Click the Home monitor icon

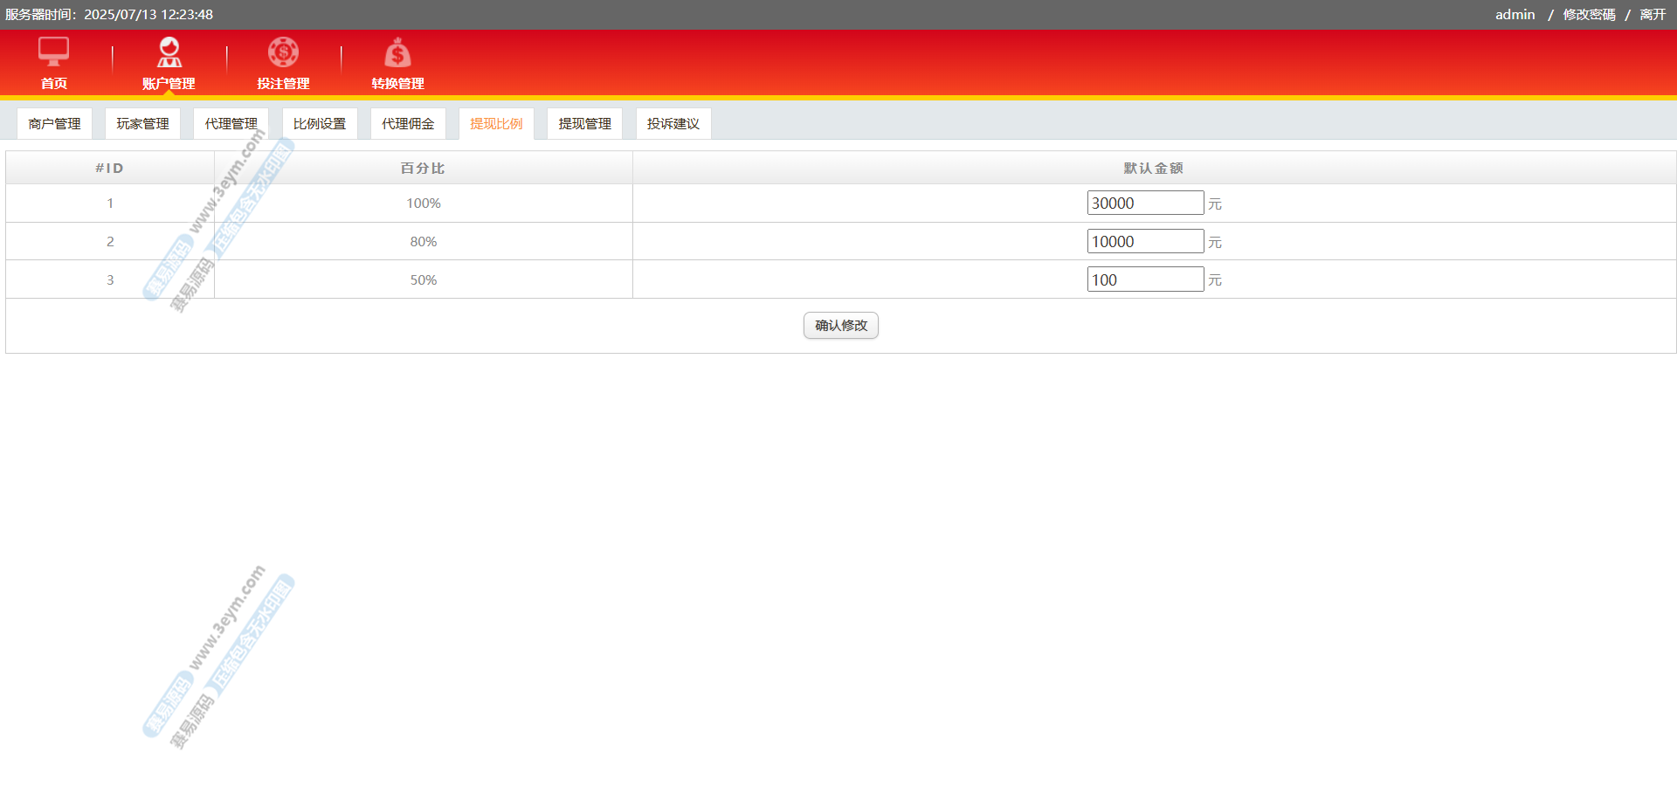[x=53, y=52]
